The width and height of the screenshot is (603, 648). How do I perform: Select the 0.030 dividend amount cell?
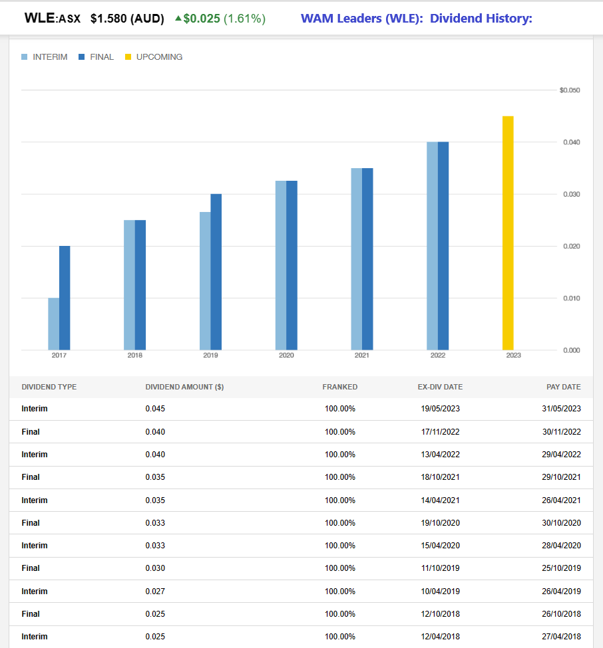point(155,568)
